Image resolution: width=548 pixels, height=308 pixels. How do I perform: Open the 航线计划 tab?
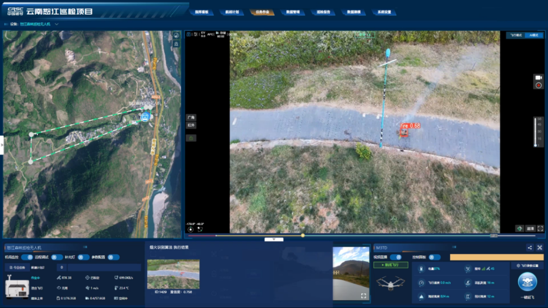(x=232, y=12)
